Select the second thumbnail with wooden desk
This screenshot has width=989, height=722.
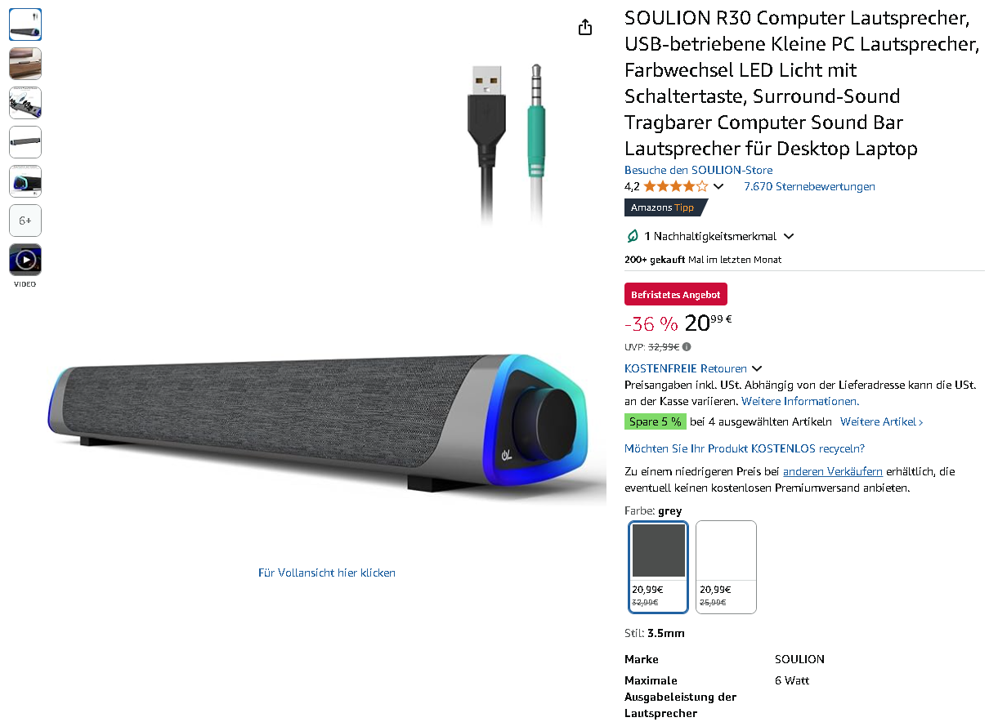25,64
